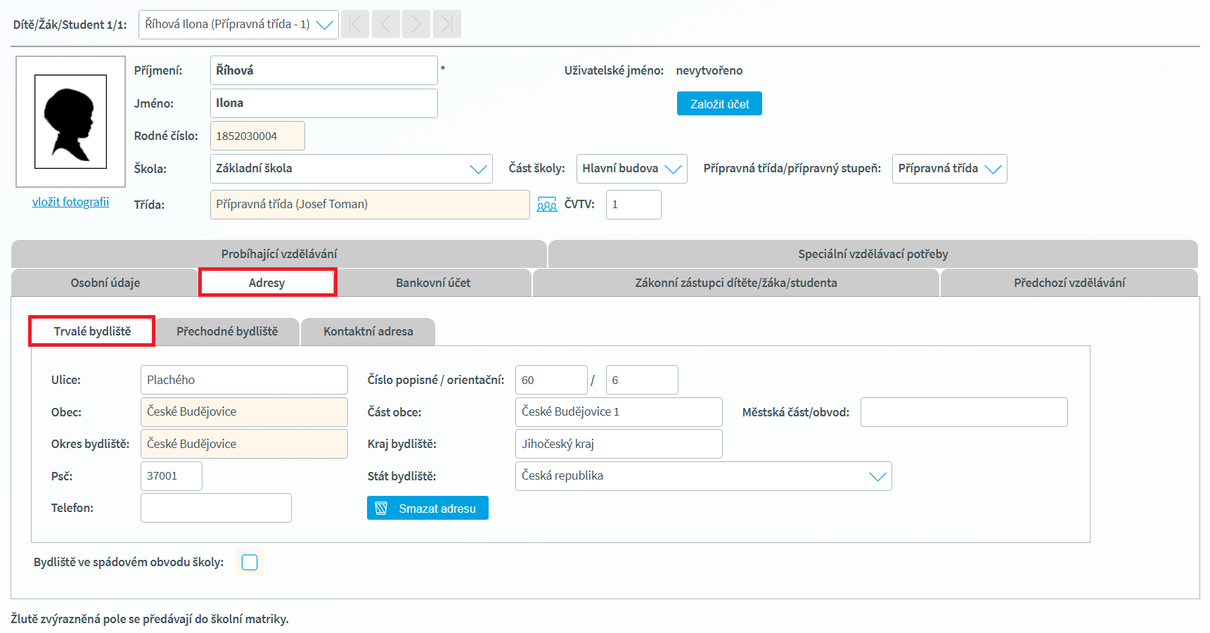Open the student selector dropdown

238,25
